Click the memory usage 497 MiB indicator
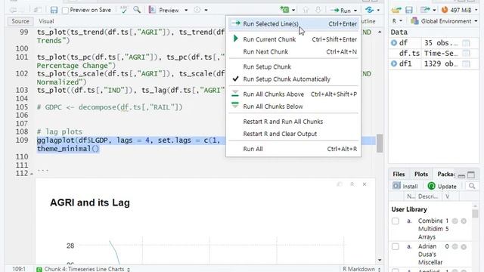This screenshot has width=484, height=272. [457, 10]
